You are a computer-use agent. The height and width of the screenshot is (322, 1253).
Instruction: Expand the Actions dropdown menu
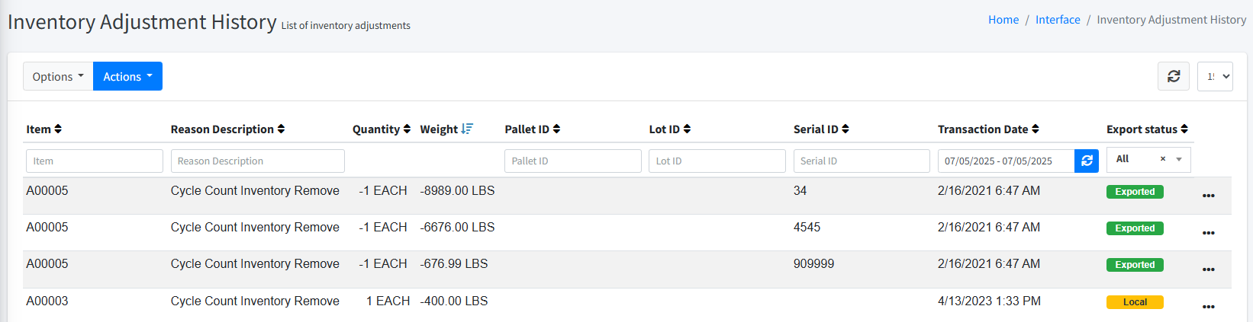click(127, 76)
